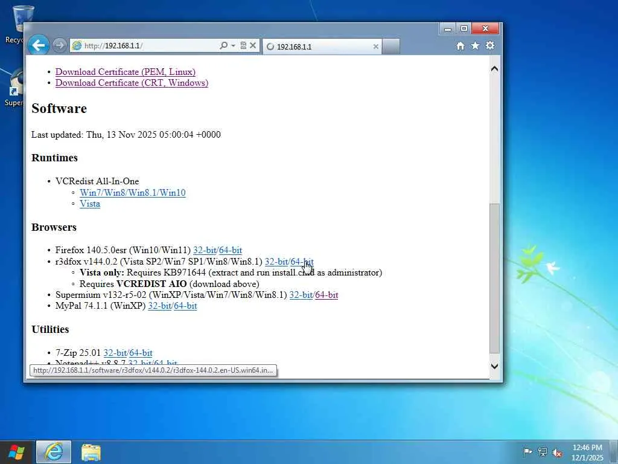Image resolution: width=618 pixels, height=464 pixels.
Task: Open the address bar dropdown arrow
Action: tap(233, 45)
